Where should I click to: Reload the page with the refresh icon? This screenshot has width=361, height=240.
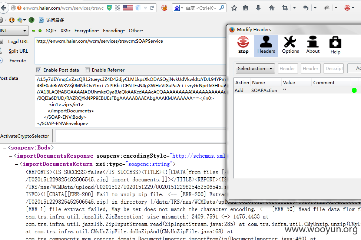[152, 8]
